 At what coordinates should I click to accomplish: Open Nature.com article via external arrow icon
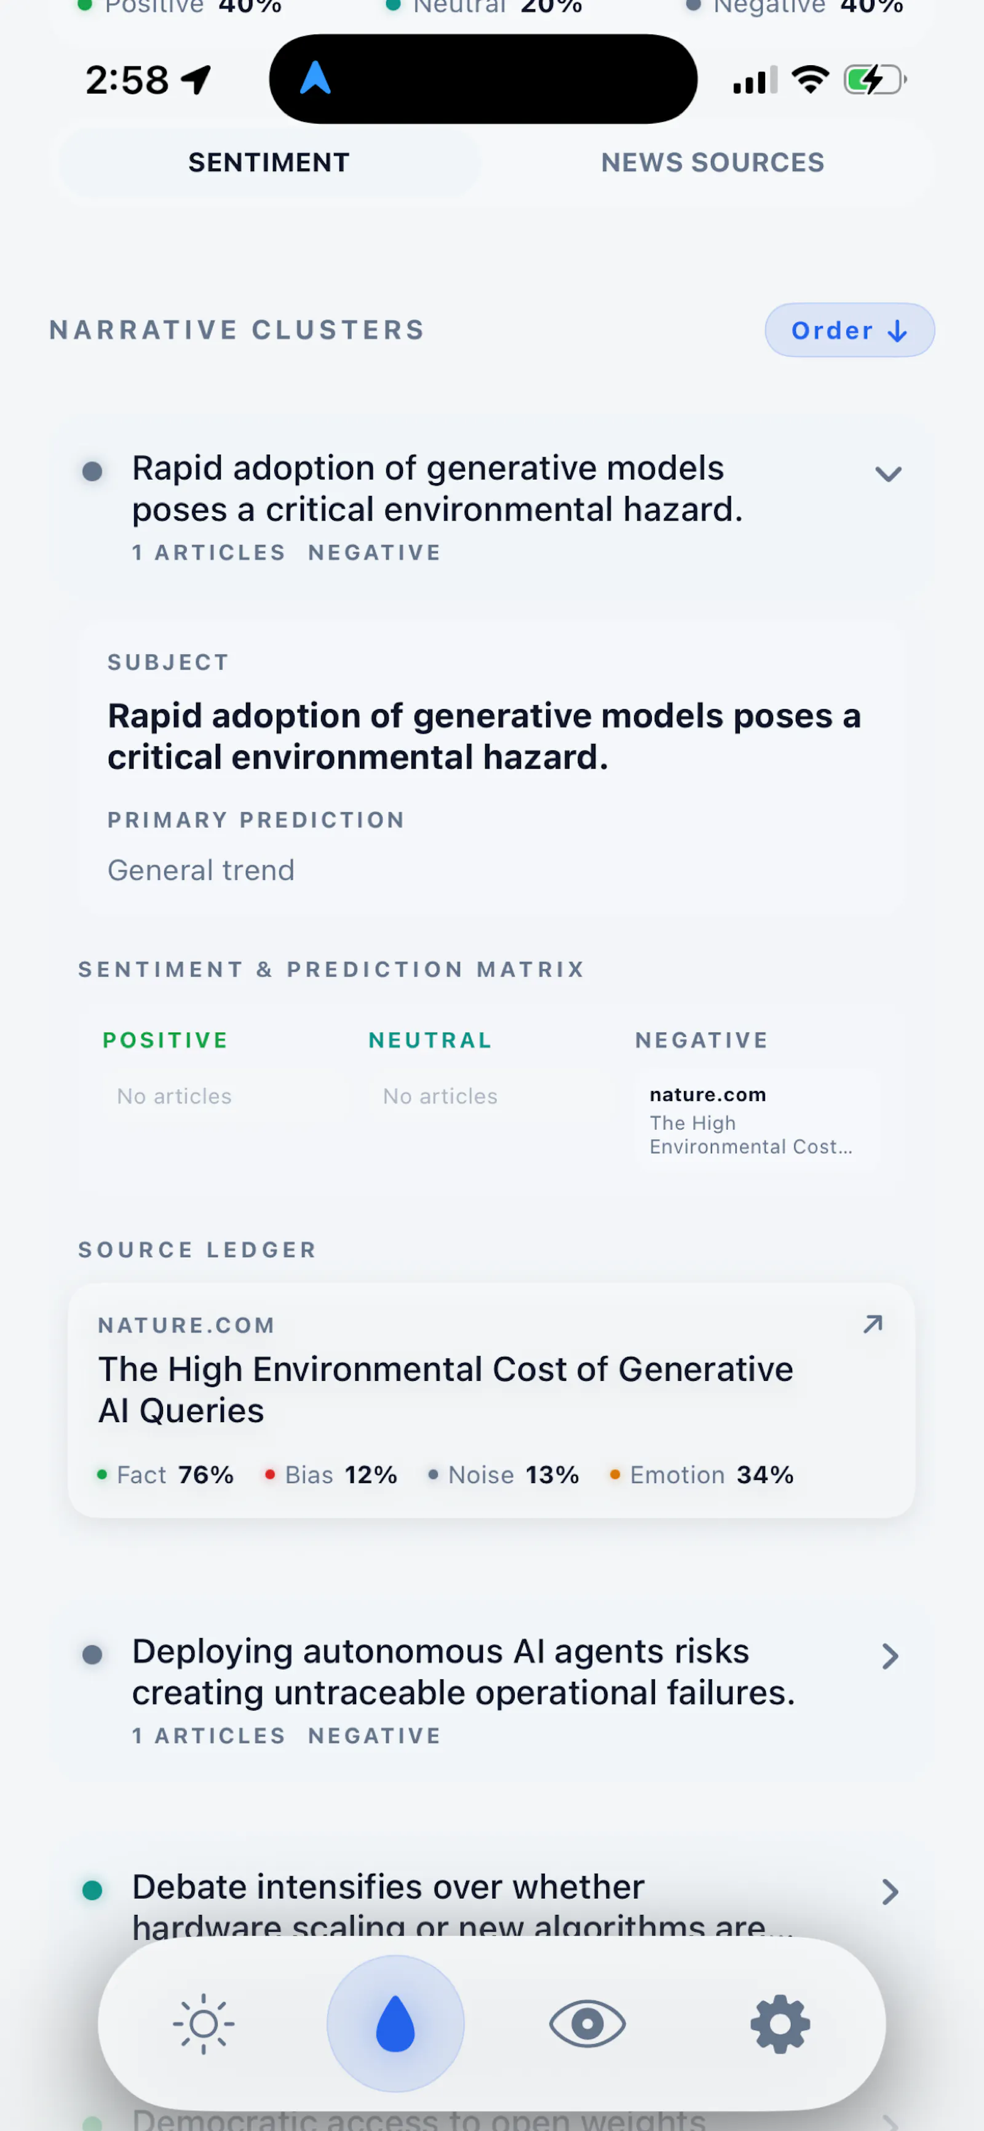(872, 1324)
